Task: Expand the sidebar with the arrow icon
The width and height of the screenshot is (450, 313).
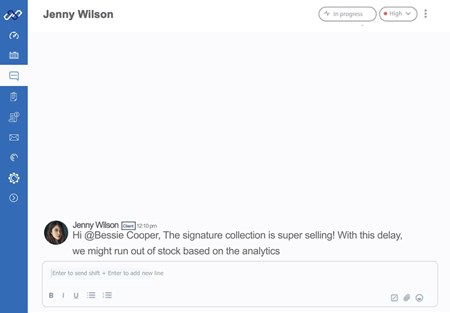Action: pos(14,198)
